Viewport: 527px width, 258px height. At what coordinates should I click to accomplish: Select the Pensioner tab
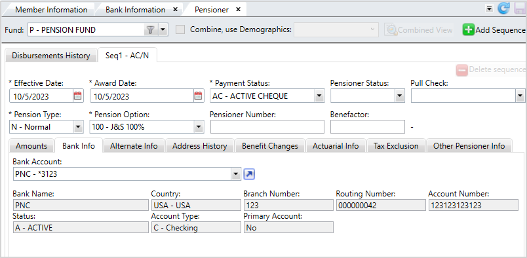click(212, 10)
